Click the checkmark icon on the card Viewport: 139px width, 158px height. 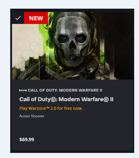[18, 18]
